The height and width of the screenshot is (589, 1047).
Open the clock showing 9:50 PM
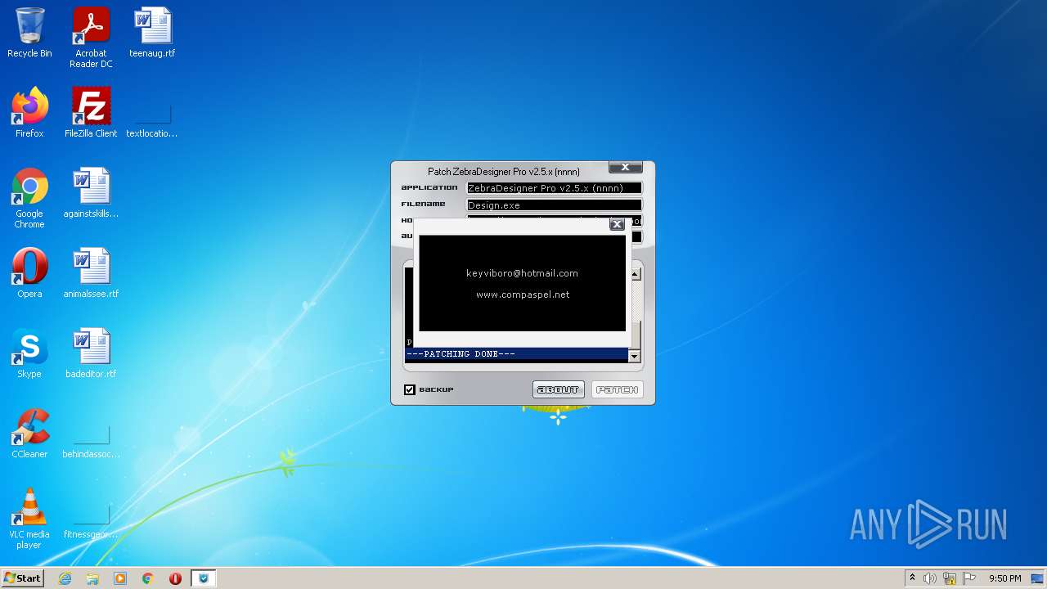pyautogui.click(x=1004, y=578)
